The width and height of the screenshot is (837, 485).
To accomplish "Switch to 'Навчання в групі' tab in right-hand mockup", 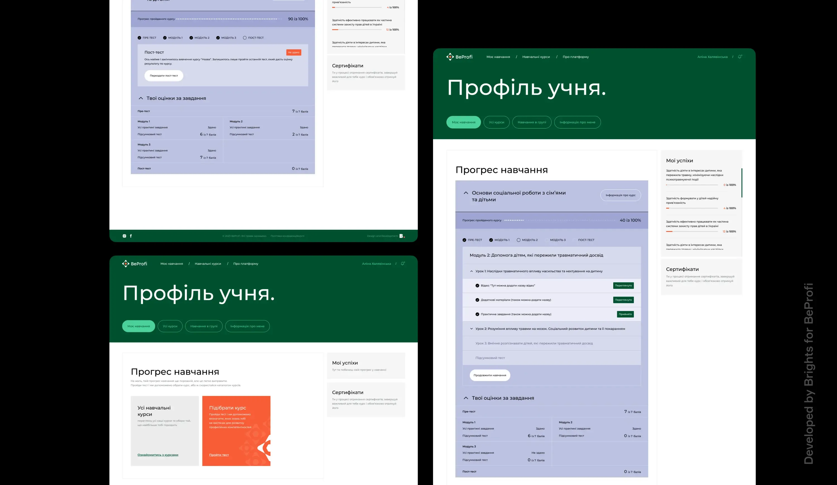I will pos(531,122).
